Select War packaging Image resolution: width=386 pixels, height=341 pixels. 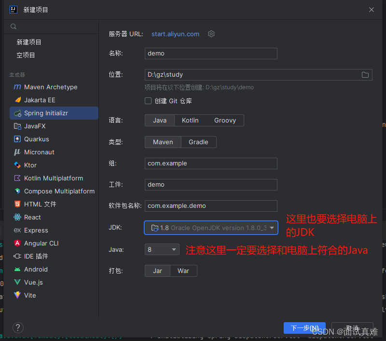click(x=183, y=271)
